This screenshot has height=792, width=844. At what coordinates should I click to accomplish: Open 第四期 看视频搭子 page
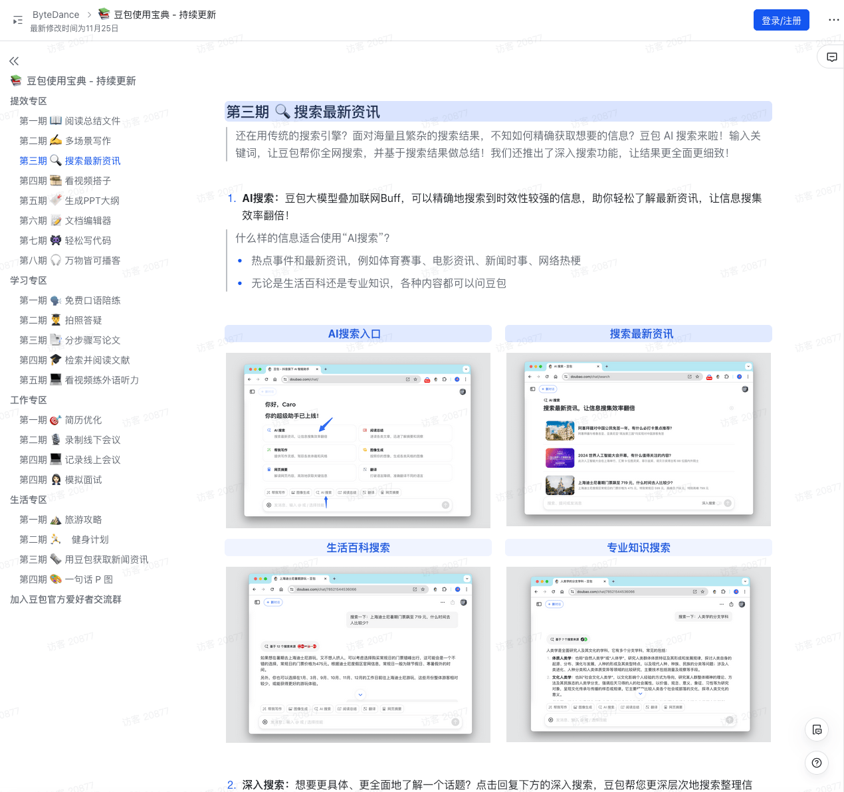click(x=65, y=181)
